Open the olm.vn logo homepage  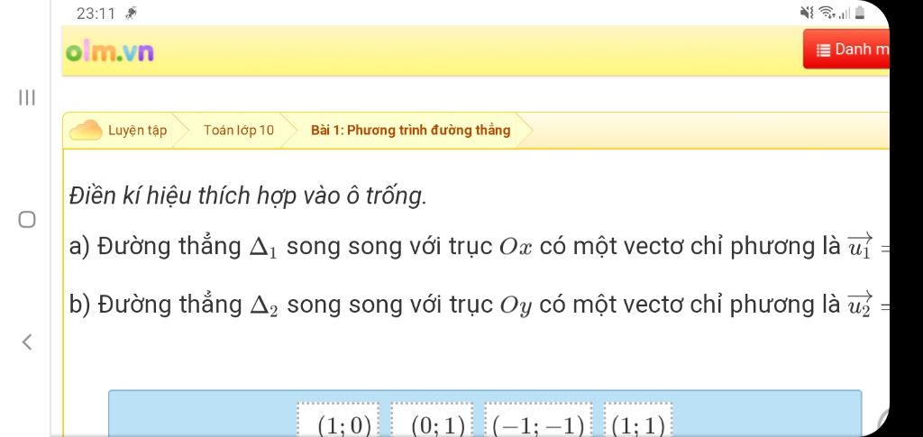(x=109, y=51)
